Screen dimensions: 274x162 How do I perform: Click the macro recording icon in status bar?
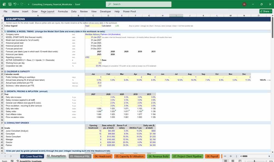12,161
